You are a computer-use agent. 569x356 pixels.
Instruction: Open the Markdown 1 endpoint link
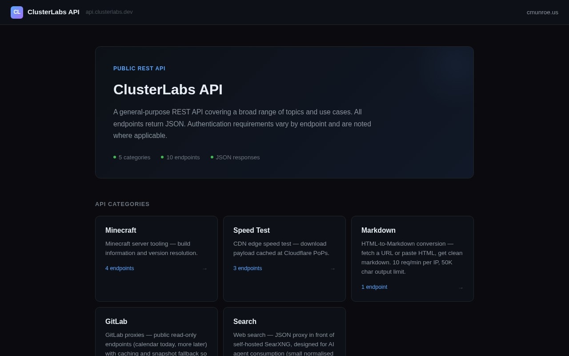tap(374, 287)
